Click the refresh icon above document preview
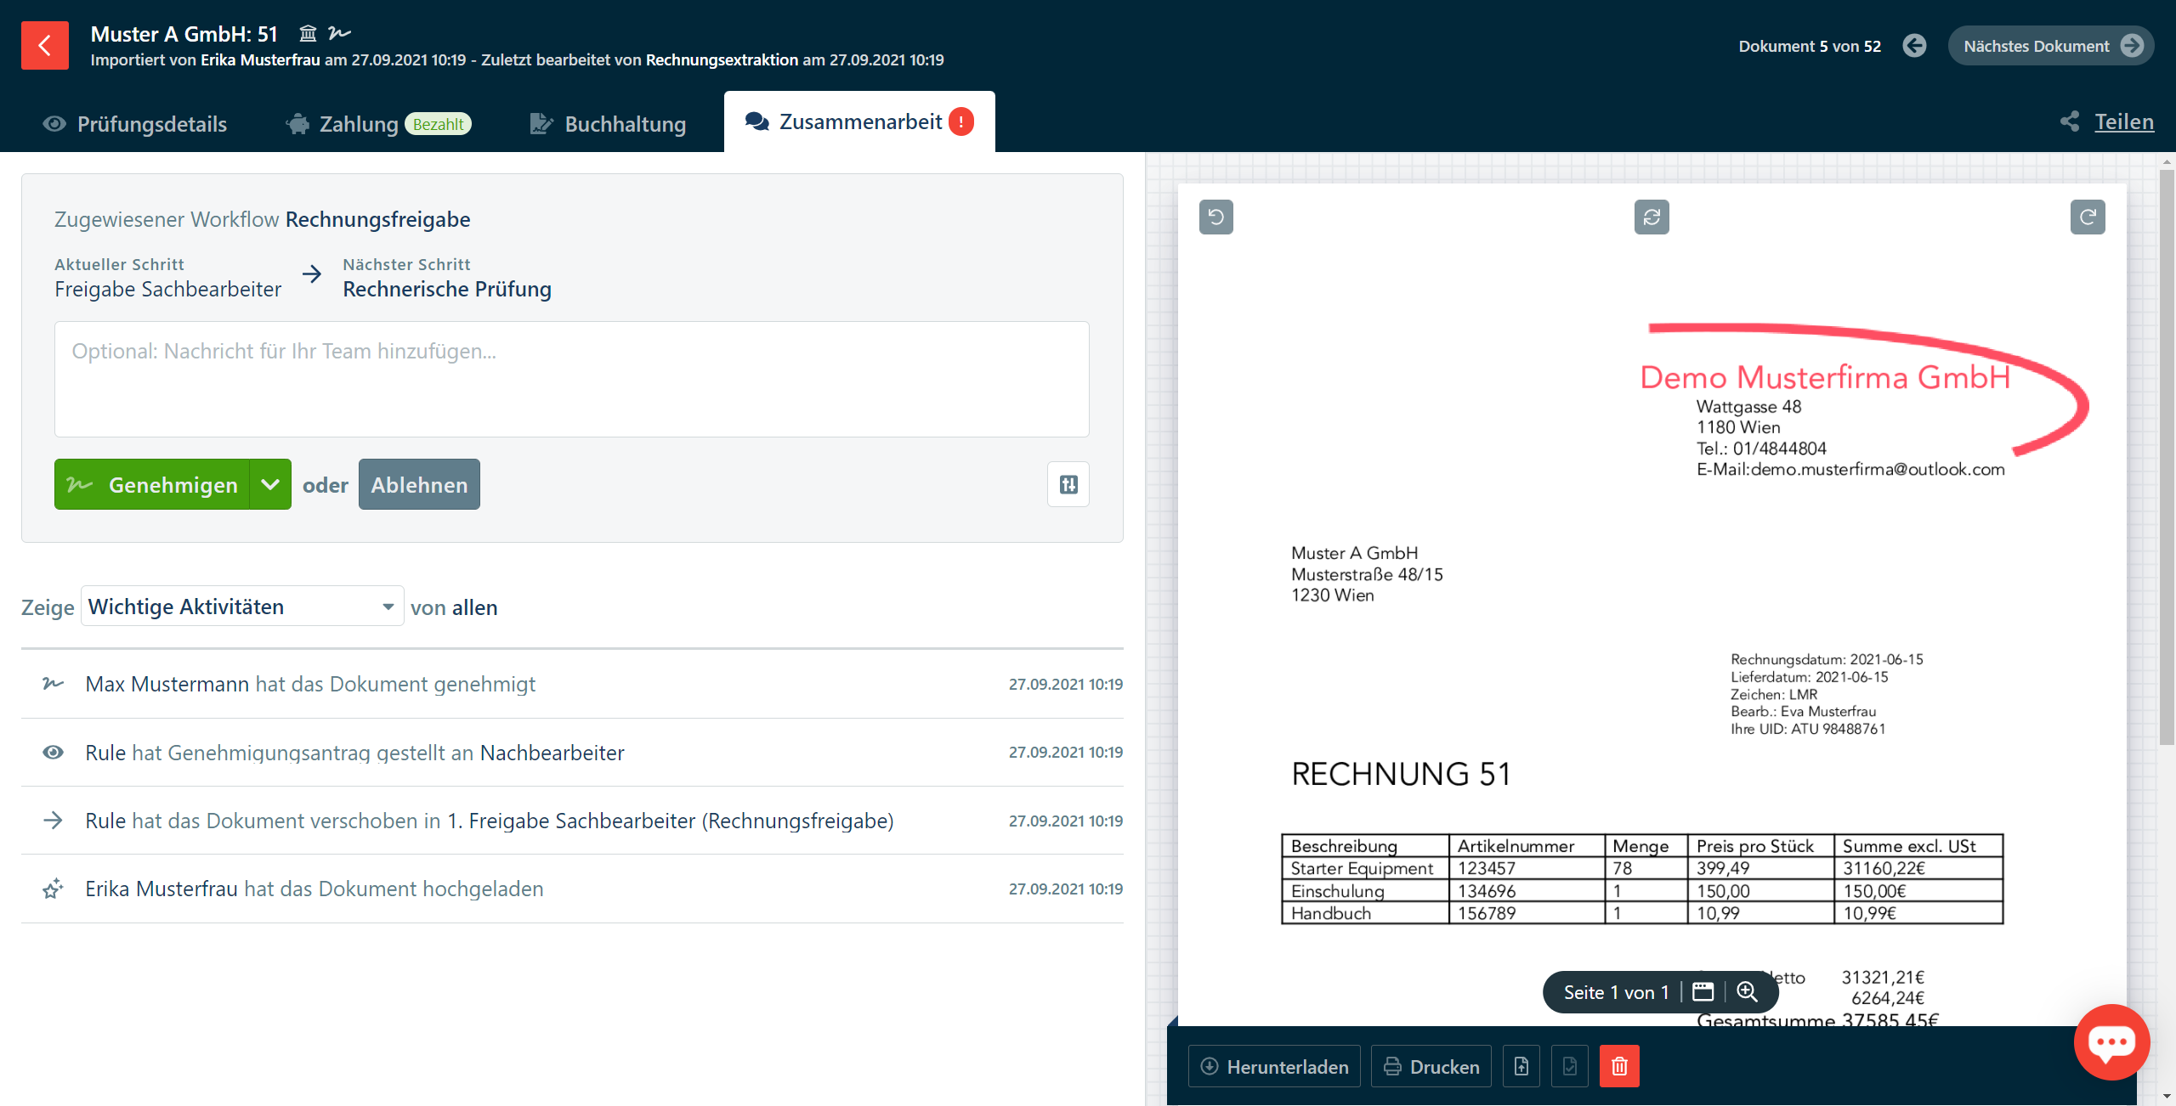Viewport: 2176px width, 1106px height. pos(1651,217)
